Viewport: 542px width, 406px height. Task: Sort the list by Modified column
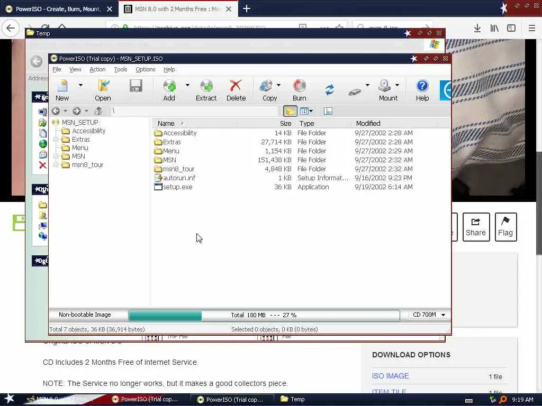coord(395,123)
